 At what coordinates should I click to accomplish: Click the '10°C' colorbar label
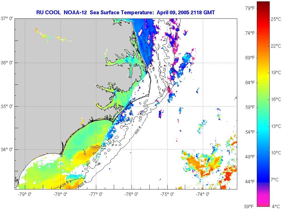pyautogui.click(x=276, y=153)
